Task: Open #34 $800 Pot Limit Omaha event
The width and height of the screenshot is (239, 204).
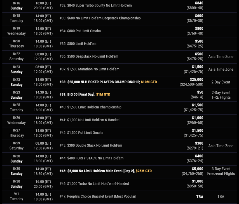Action: click(80, 31)
